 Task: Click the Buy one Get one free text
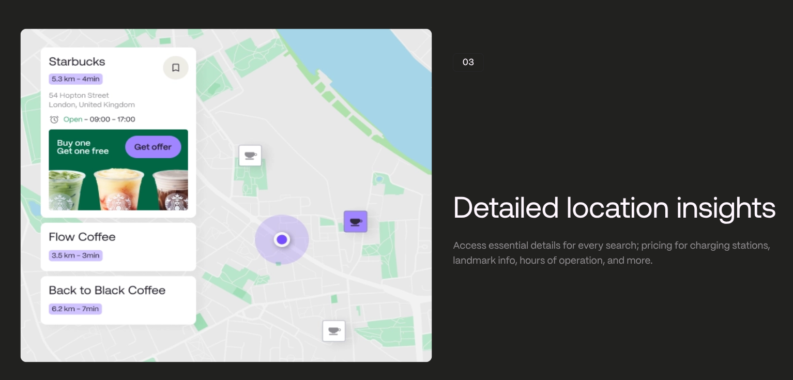[x=83, y=147]
